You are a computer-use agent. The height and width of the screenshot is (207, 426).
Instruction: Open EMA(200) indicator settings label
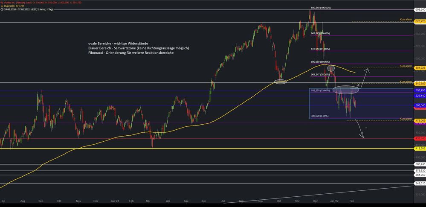click(9, 6)
